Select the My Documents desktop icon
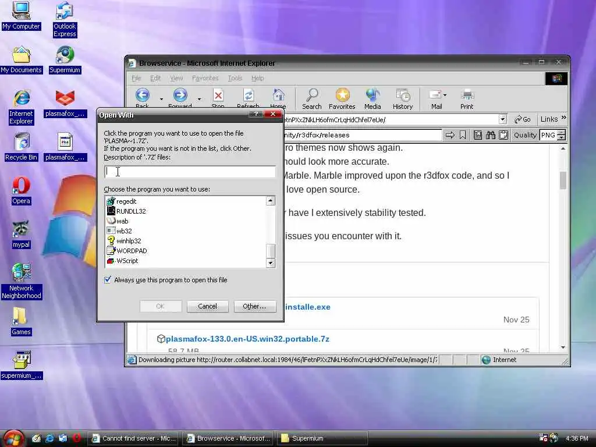 click(22, 60)
